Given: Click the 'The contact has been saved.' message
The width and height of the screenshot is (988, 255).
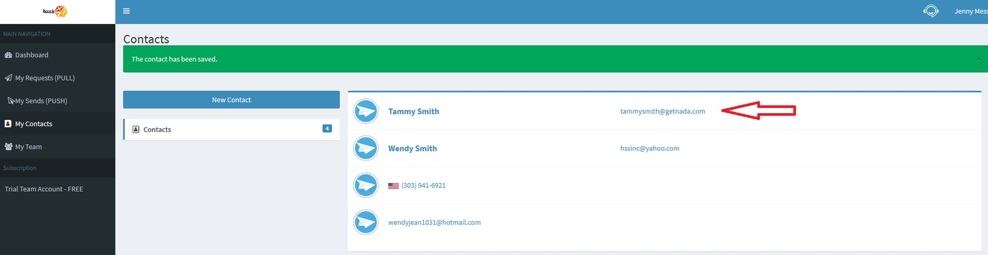Looking at the screenshot, I should click(175, 59).
